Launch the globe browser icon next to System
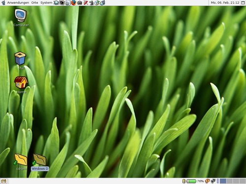The image size is (246, 184). [x=56, y=2]
